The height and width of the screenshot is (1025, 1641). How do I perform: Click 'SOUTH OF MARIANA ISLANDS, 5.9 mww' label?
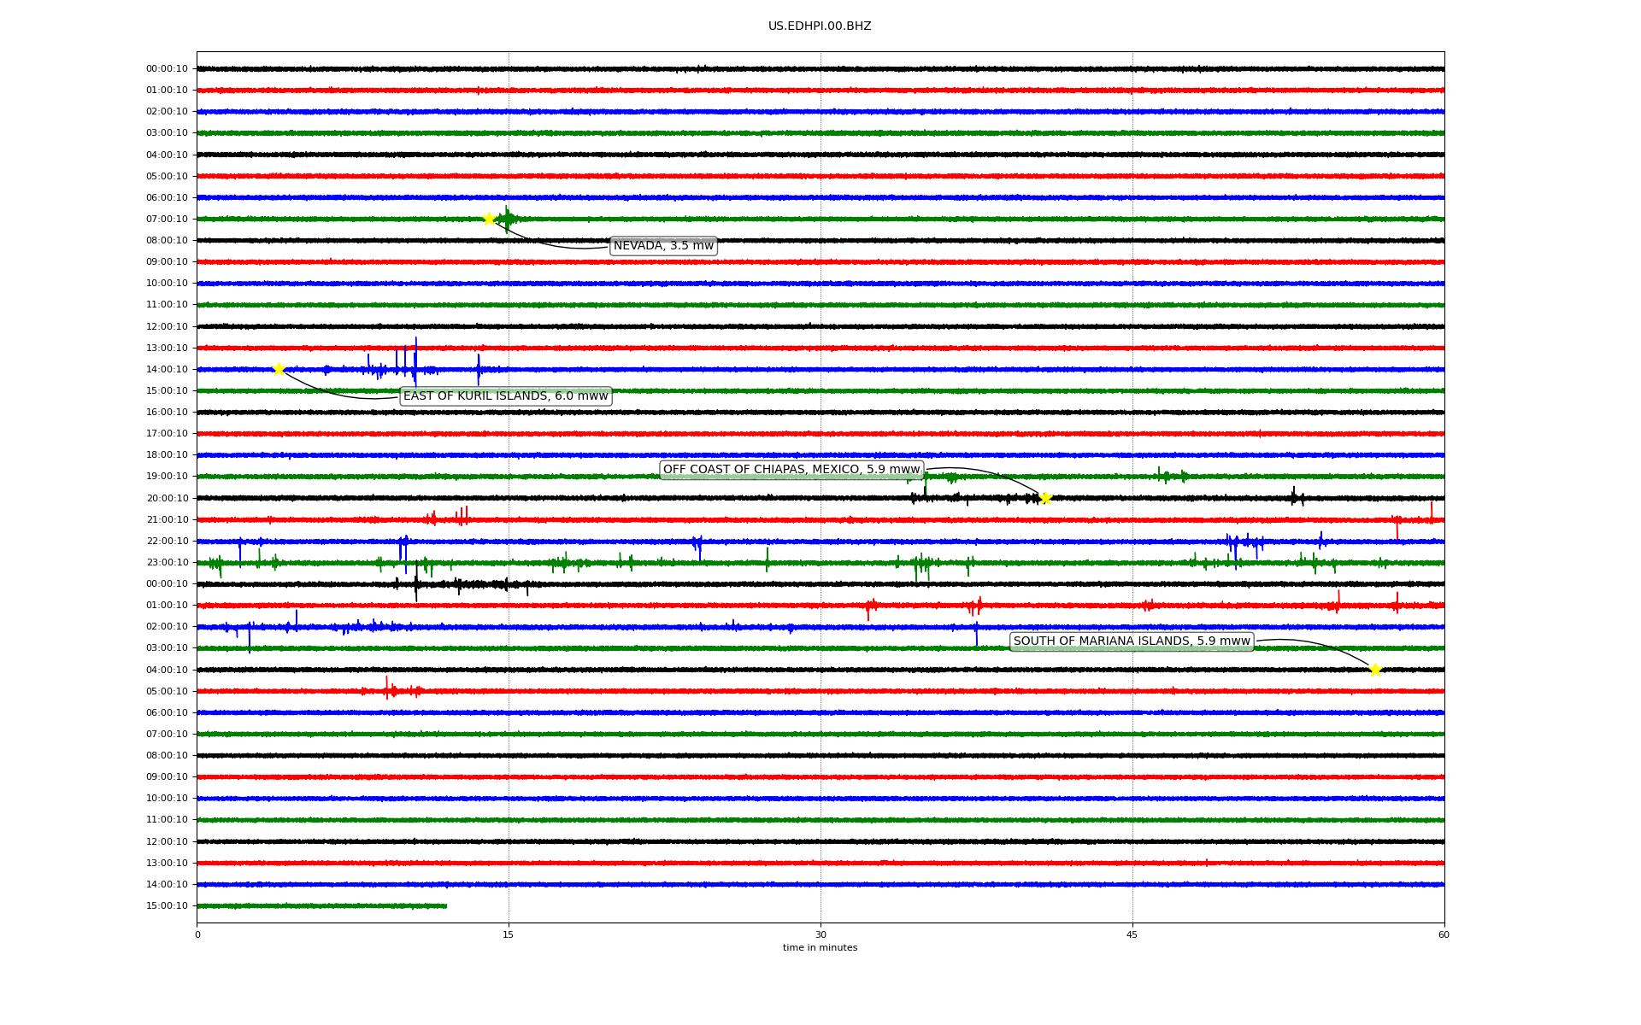click(x=1132, y=641)
